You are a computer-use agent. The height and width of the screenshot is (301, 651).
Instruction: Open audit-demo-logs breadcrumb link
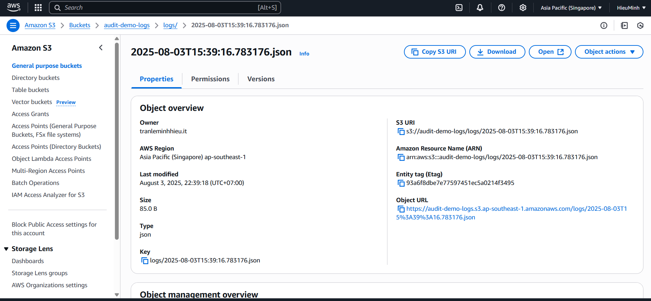click(x=127, y=25)
